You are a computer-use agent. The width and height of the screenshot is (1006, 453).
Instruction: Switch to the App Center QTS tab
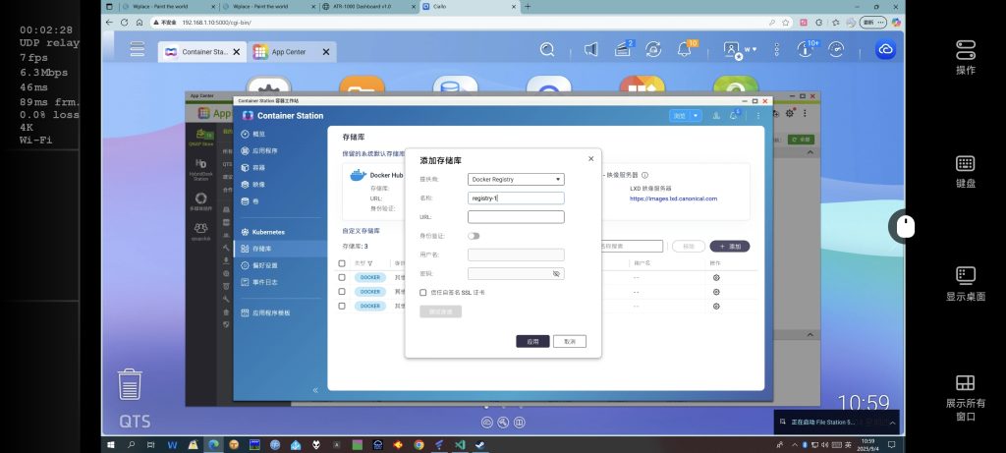click(x=292, y=52)
